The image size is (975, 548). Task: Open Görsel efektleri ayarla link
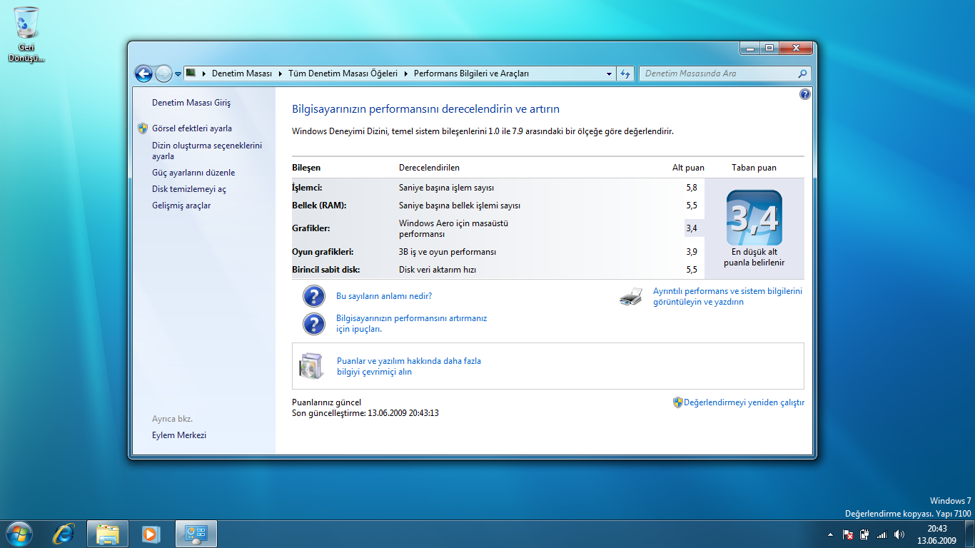click(192, 128)
